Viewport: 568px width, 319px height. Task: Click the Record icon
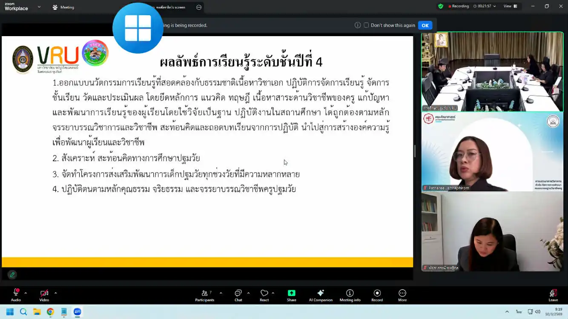coord(377,293)
